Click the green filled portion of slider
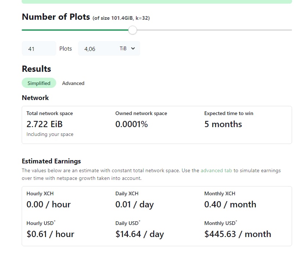This screenshot has width=295, height=255. pos(75,30)
